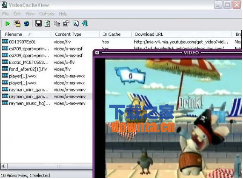Click Yes in cache cell for 0D13907Ed01

tap(106, 42)
